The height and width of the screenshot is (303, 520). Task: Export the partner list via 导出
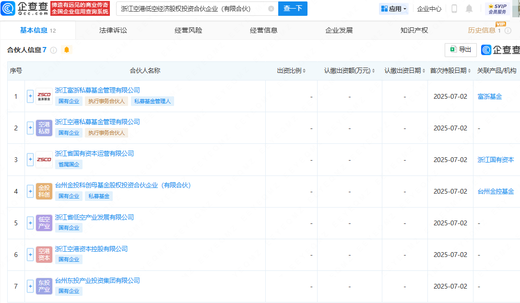click(x=461, y=50)
